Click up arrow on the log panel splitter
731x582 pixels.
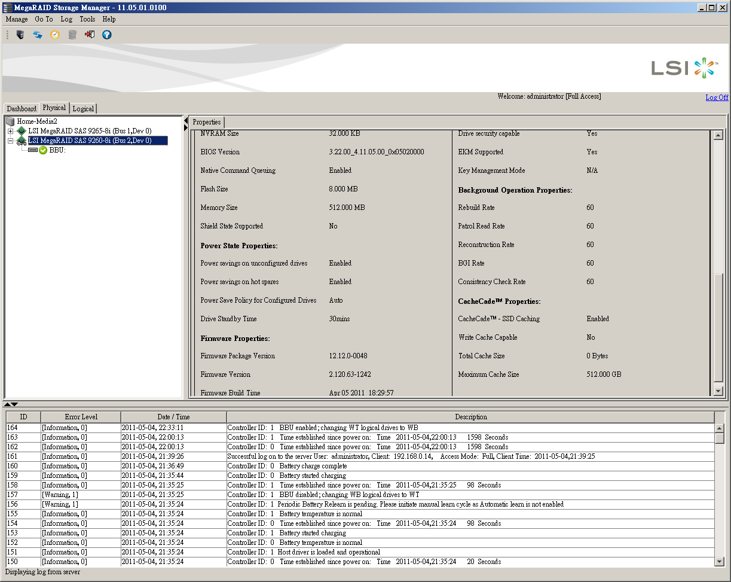click(7, 405)
